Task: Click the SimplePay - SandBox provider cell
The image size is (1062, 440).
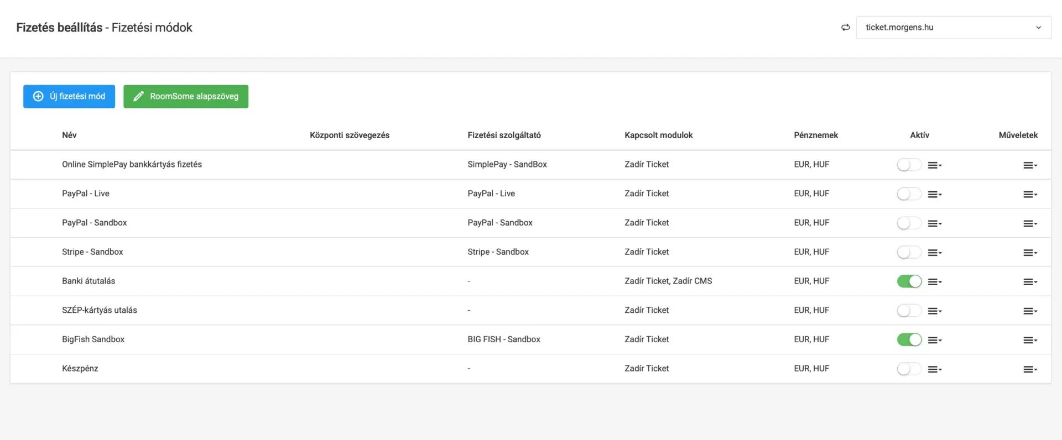Action: pos(507,165)
